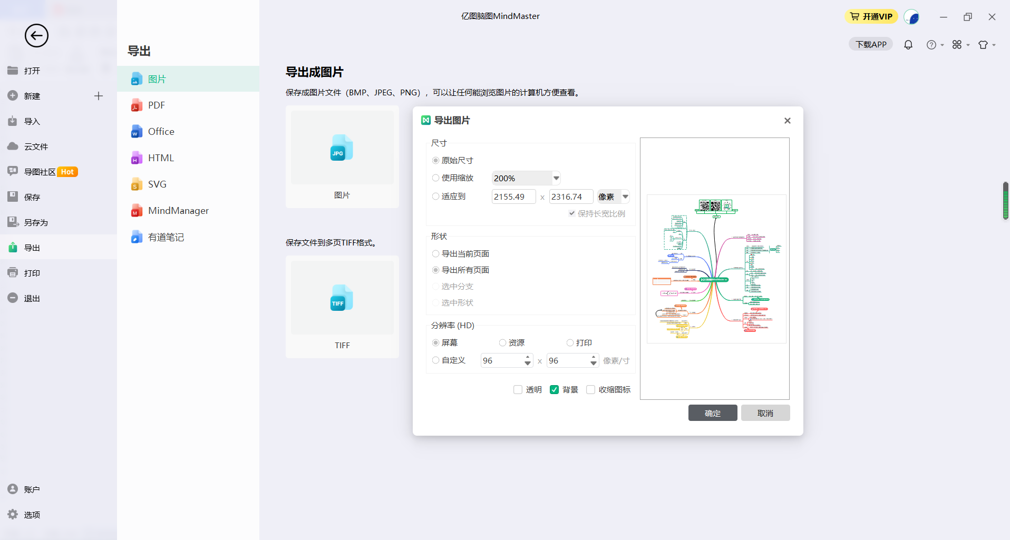
Task: Open the user avatar profile icon
Action: [x=911, y=17]
